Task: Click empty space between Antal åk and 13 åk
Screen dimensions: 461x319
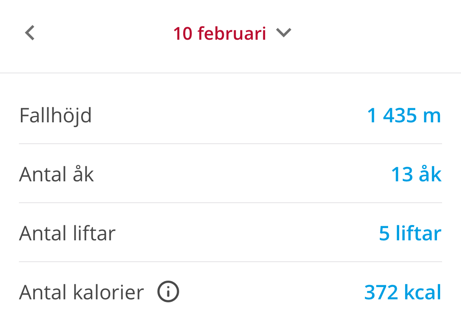Action: (x=243, y=174)
